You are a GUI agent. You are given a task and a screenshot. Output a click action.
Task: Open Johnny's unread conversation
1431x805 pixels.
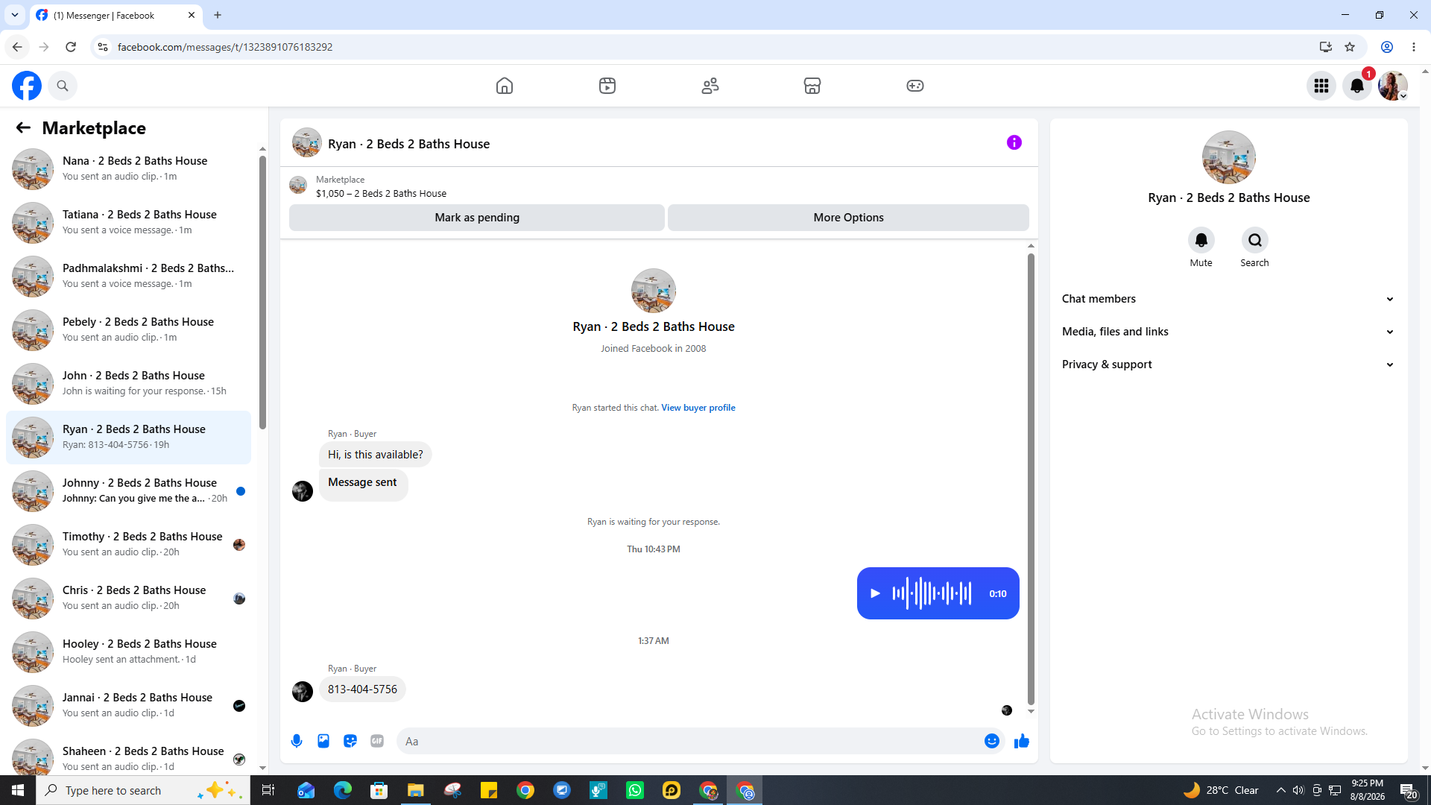[128, 490]
